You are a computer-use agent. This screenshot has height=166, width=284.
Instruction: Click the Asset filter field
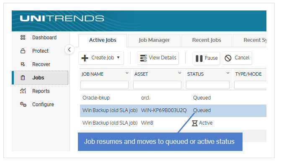(157, 85)
